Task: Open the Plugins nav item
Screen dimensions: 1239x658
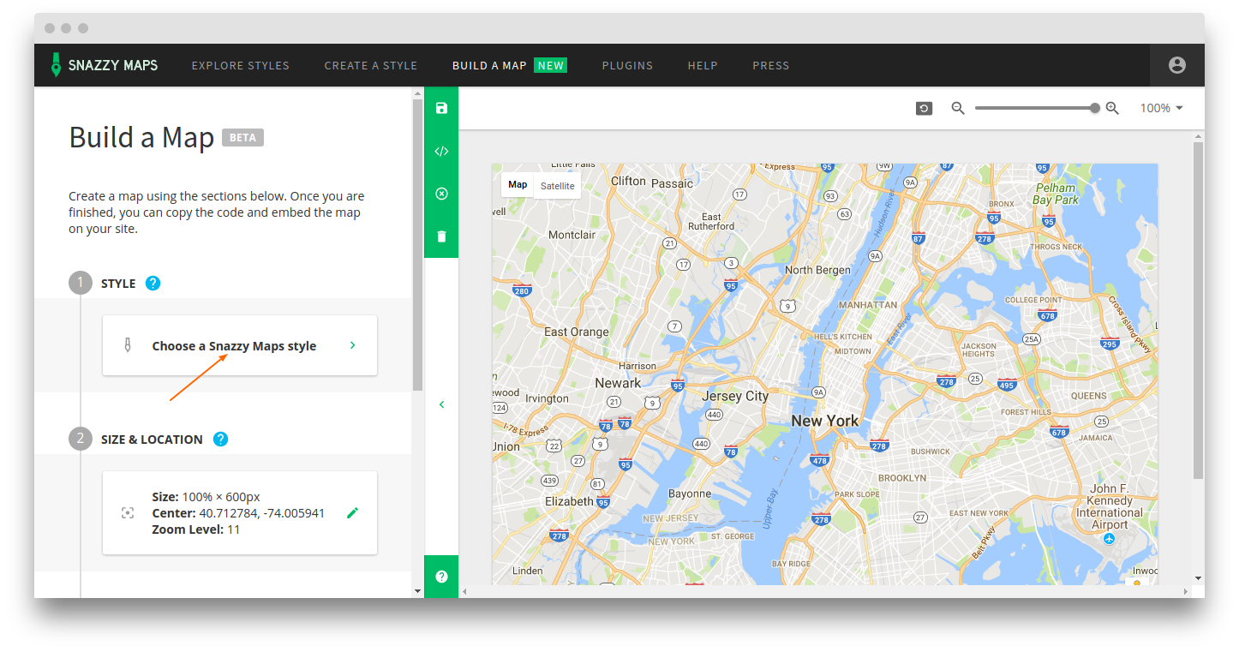Action: point(627,65)
